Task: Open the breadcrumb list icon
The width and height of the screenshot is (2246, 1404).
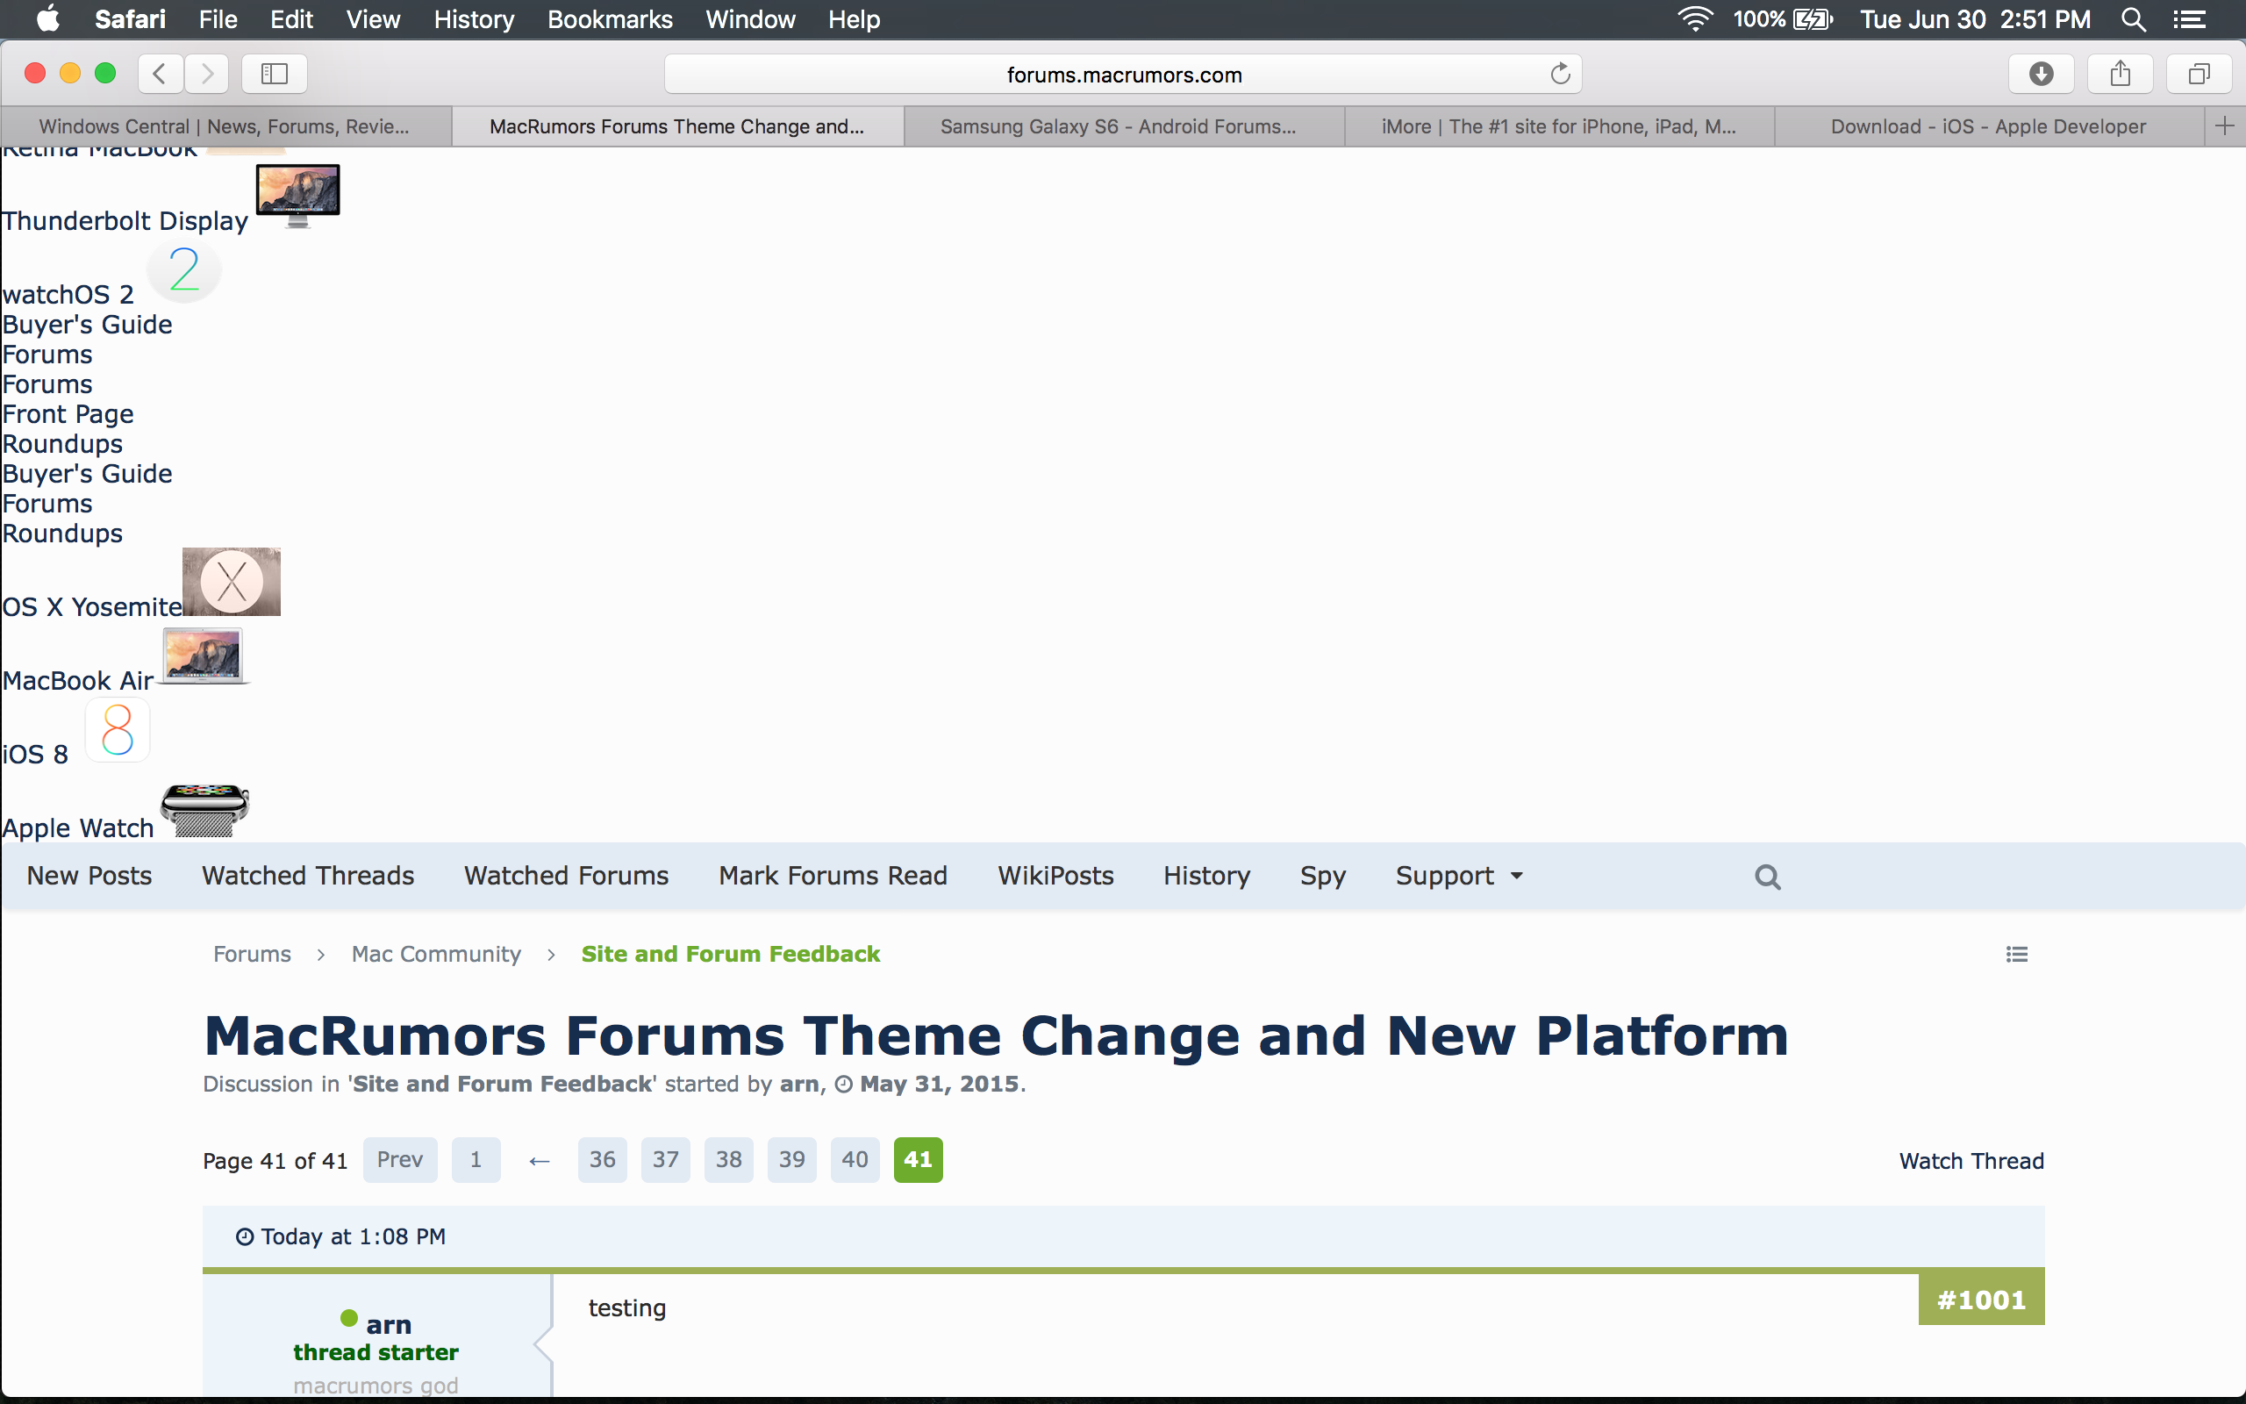Action: [x=2016, y=955]
